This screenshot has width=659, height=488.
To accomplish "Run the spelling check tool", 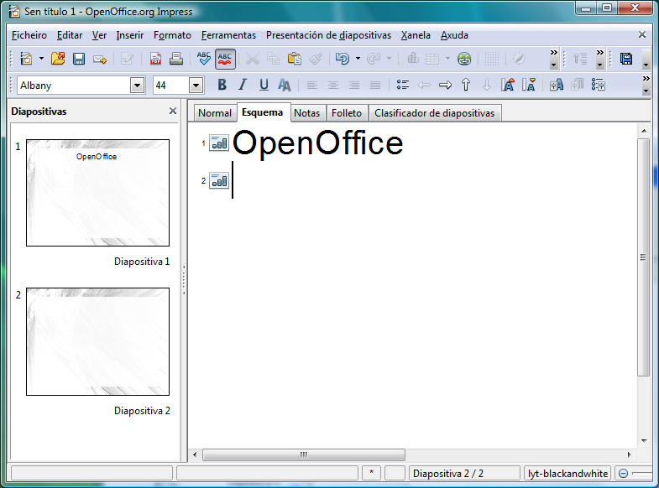I will point(204,59).
